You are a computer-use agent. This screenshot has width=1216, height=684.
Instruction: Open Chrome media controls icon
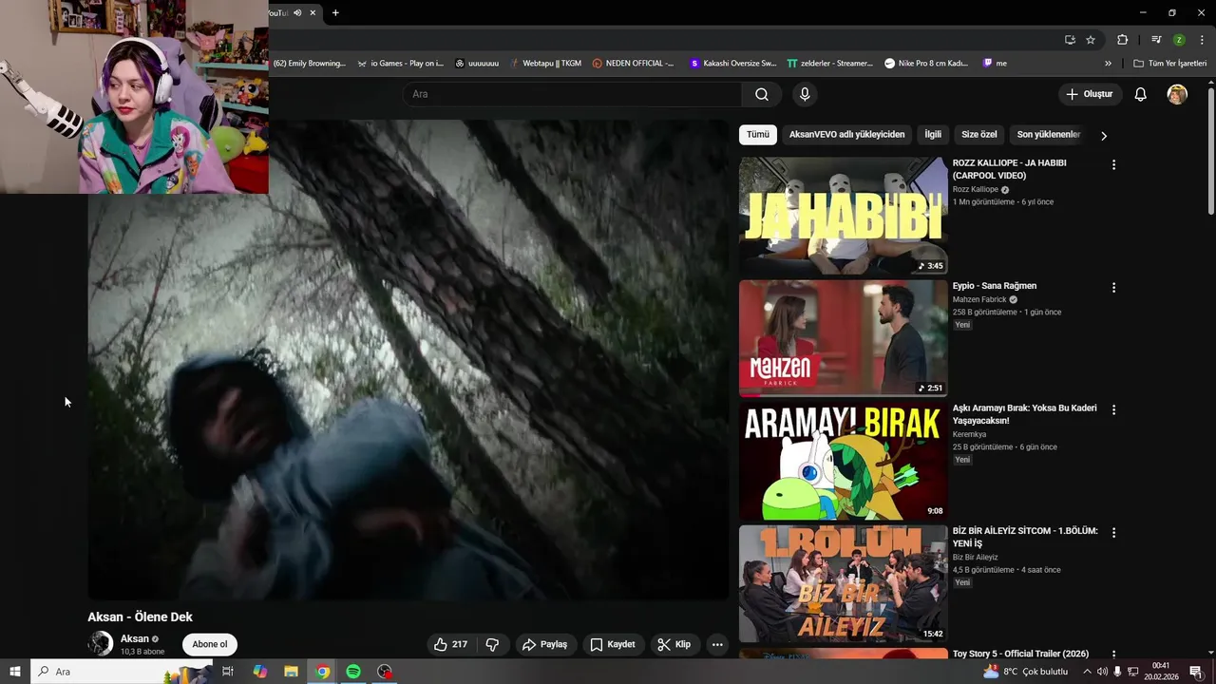1156,40
